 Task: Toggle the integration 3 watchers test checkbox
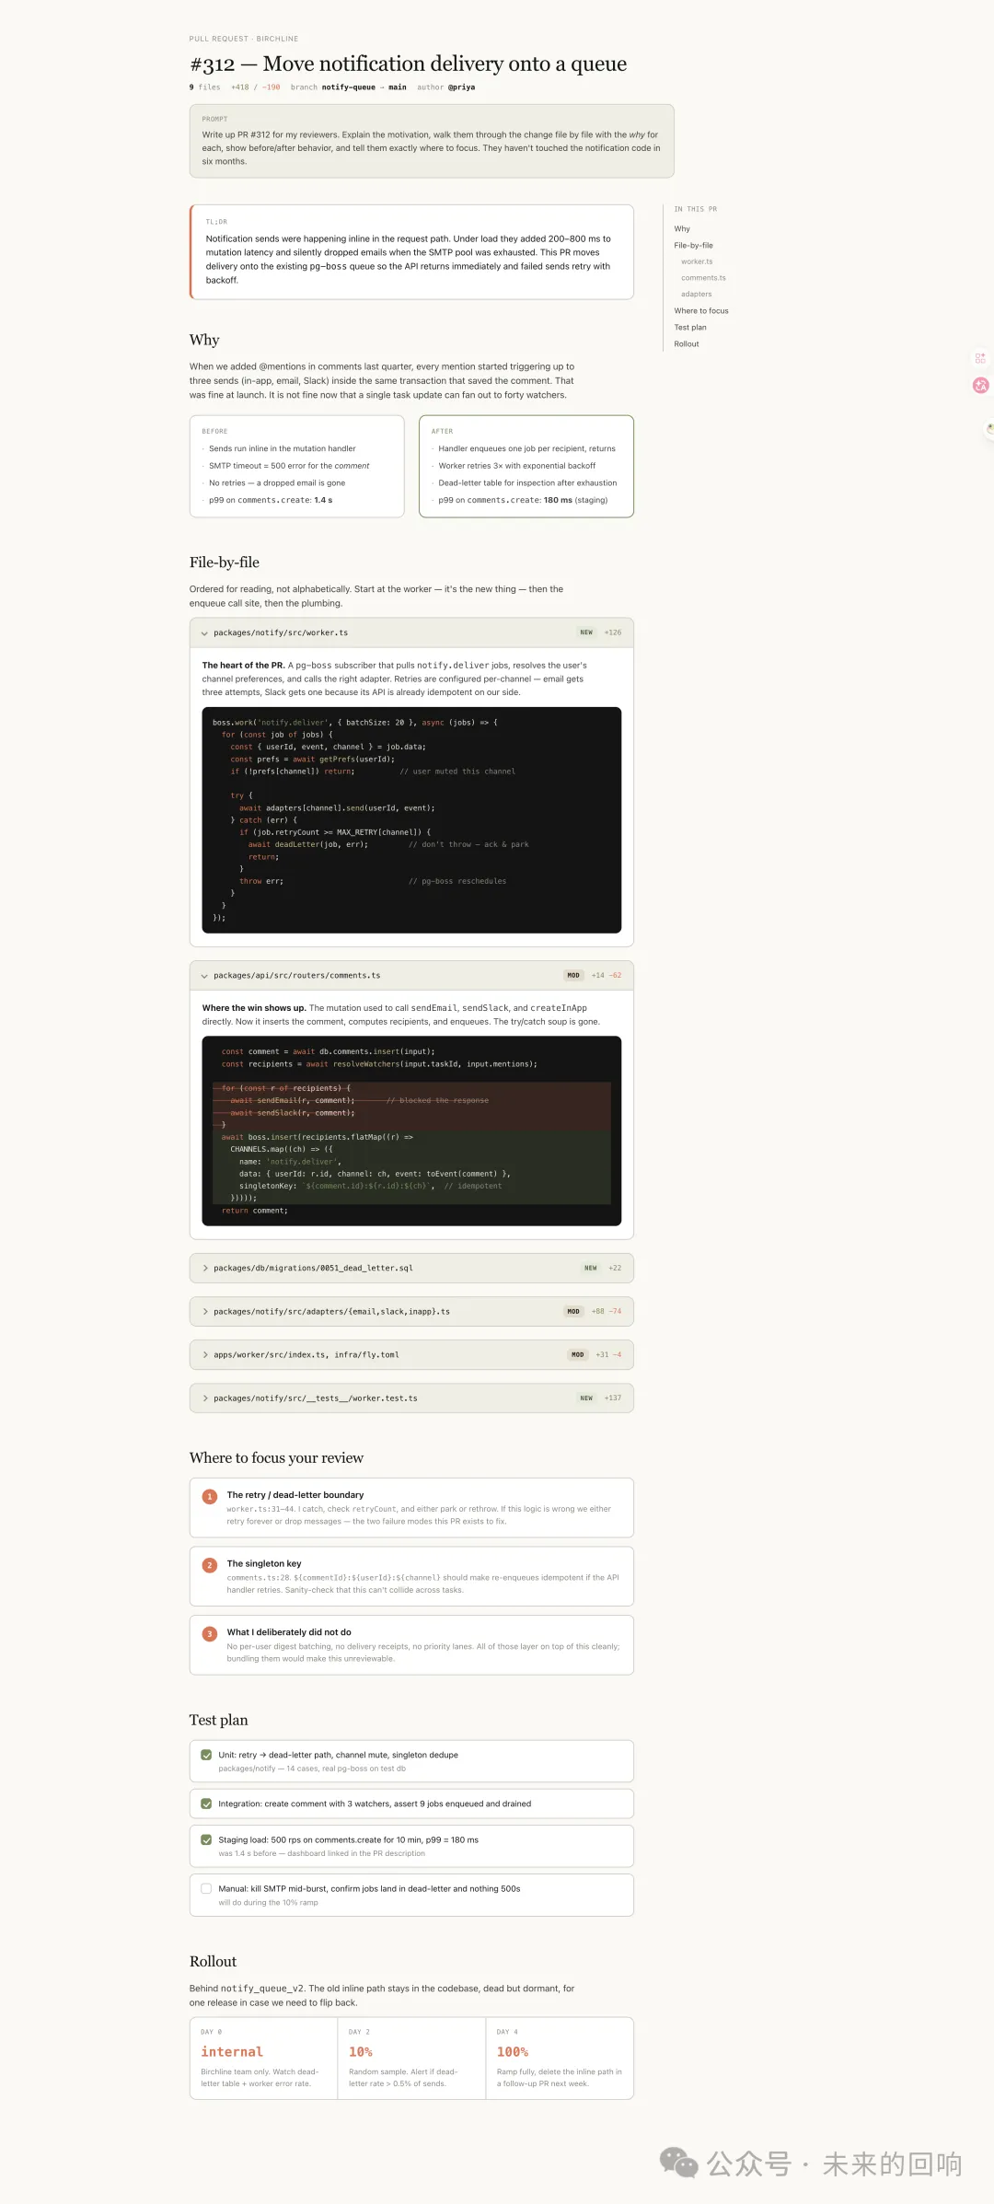[x=206, y=1804]
